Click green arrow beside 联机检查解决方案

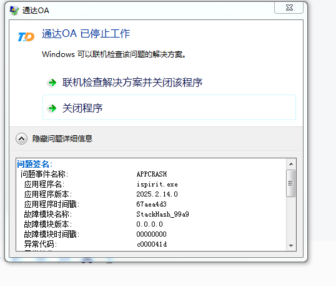(52, 83)
